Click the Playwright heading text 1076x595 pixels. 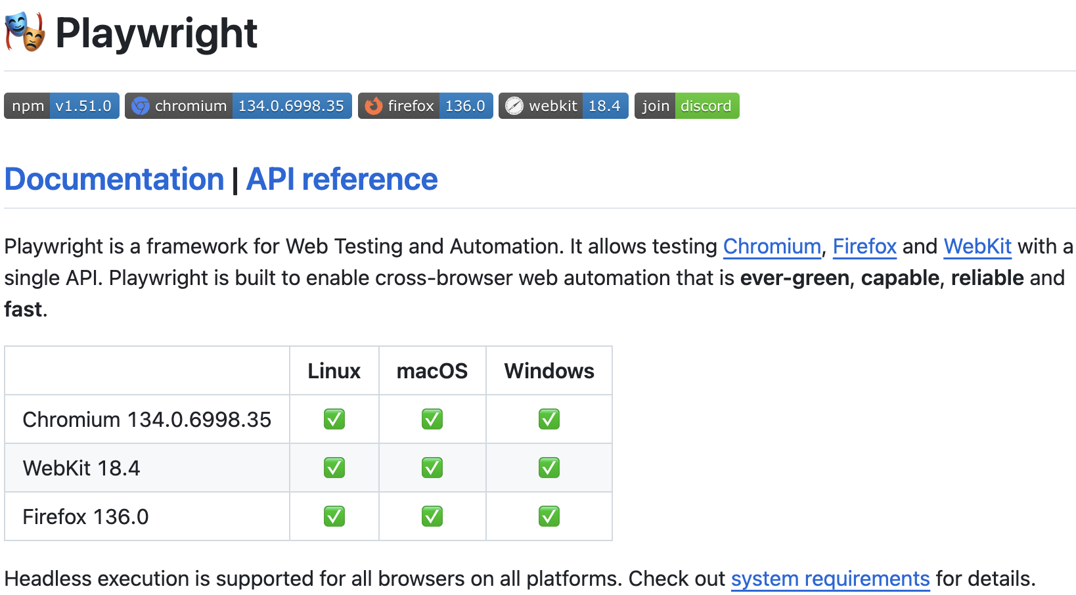[x=156, y=33]
